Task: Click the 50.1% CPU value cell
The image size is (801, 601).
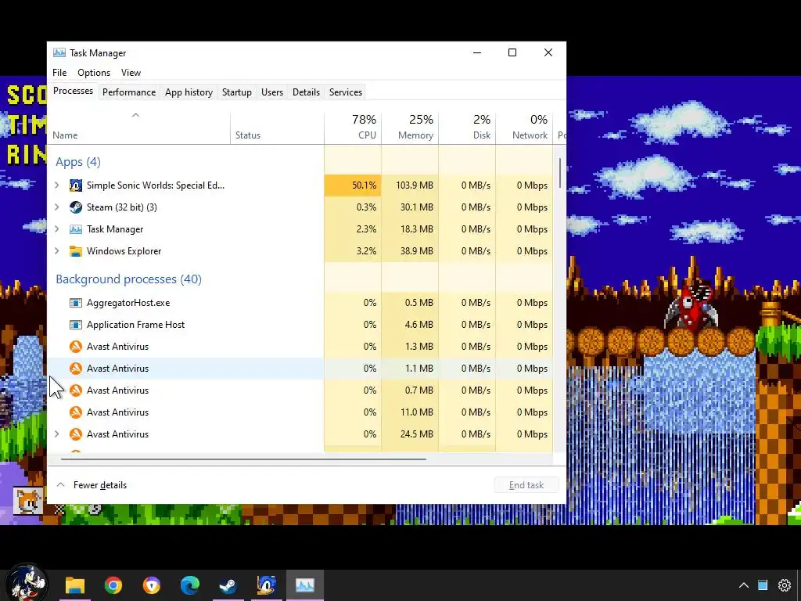Action: click(353, 185)
